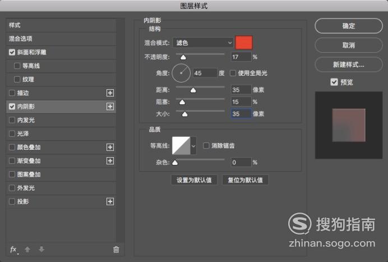Click 确定 button
Viewport: 388px width, 262px height.
(x=349, y=26)
